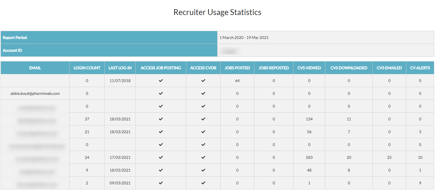Image resolution: width=437 pixels, height=193 pixels.
Task: Select the 20 CVs downloaded value
Action: [x=349, y=157]
